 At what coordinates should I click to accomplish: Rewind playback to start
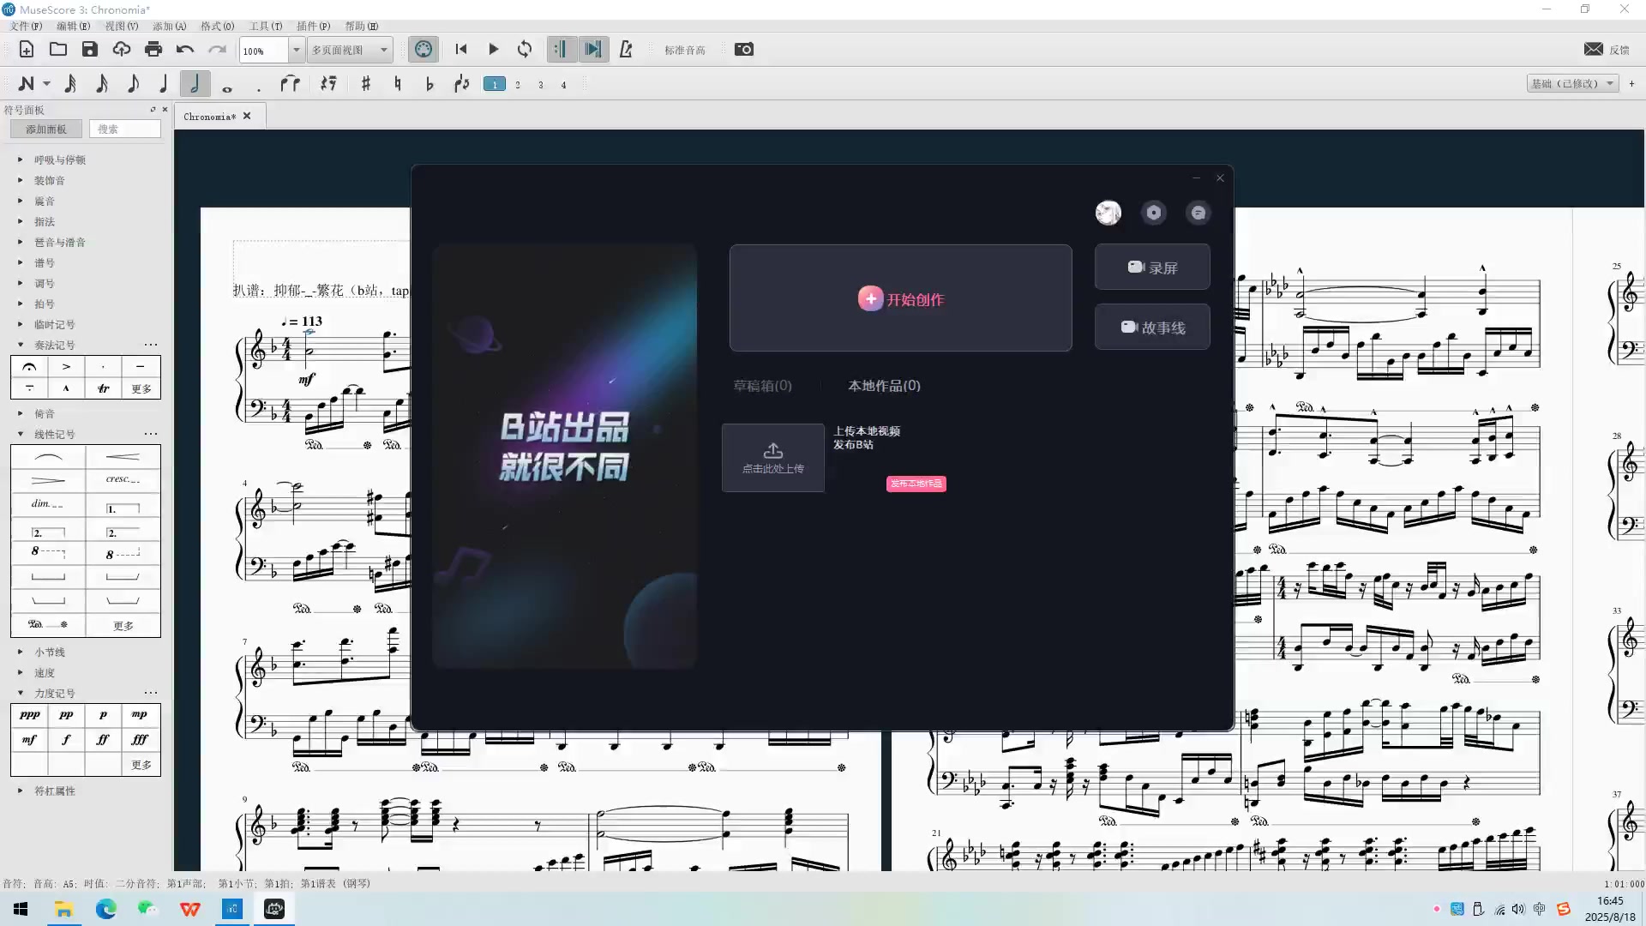(x=461, y=50)
